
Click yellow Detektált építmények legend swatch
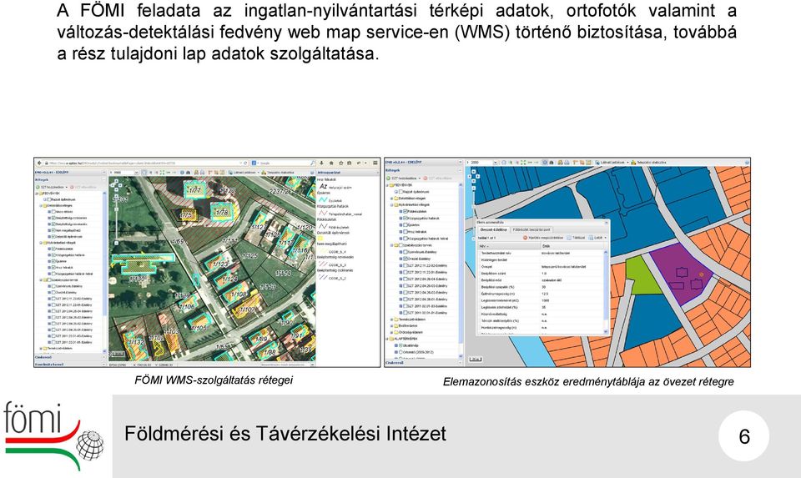[320, 239]
